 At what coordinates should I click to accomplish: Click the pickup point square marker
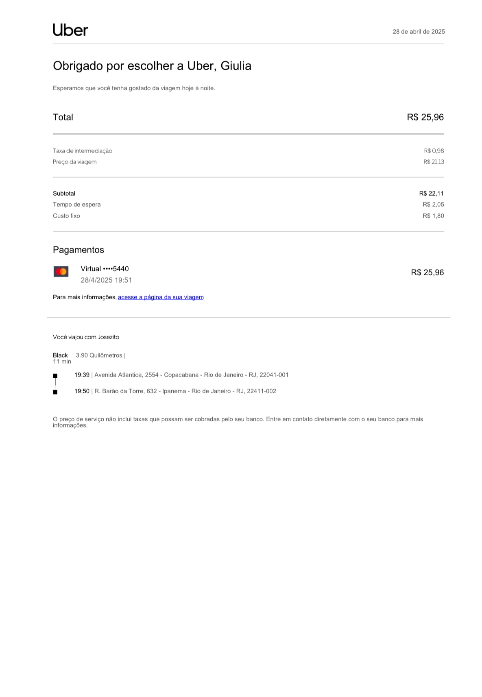click(55, 376)
